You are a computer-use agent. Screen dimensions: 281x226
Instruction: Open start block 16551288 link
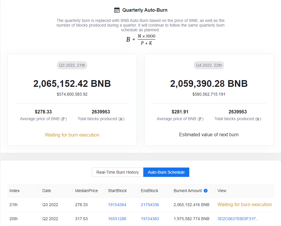(x=117, y=219)
